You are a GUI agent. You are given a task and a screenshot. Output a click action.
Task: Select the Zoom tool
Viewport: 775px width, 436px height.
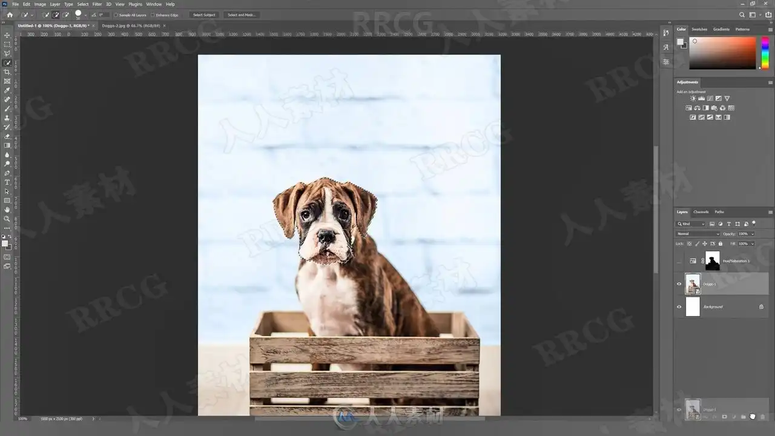(x=7, y=219)
